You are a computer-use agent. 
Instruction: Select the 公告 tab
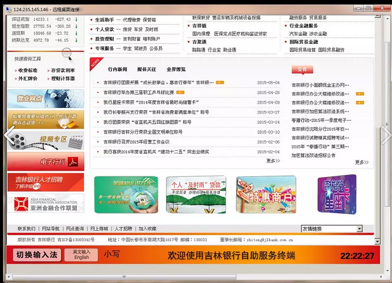[302, 69]
